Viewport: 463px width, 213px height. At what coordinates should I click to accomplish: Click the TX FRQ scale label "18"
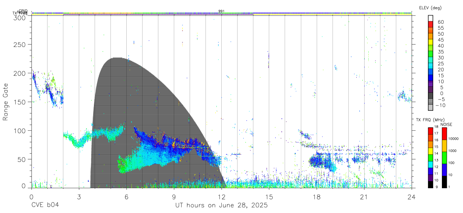tap(436, 127)
